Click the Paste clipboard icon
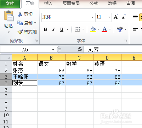Screen dimensions: 142x128 coord(9,16)
